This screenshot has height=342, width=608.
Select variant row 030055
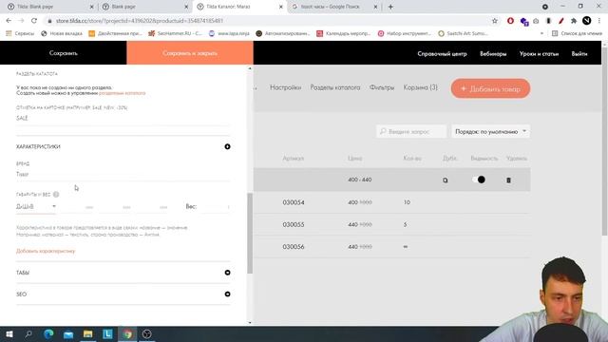[392, 224]
